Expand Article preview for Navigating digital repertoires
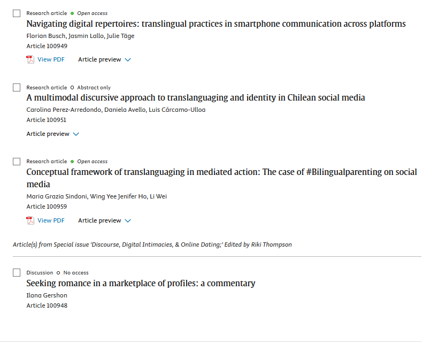 (x=104, y=59)
